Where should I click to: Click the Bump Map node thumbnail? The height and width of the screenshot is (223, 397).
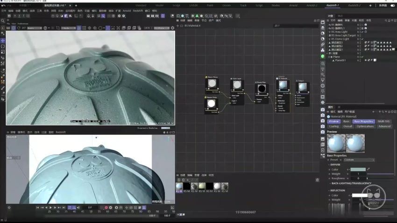coord(262,89)
